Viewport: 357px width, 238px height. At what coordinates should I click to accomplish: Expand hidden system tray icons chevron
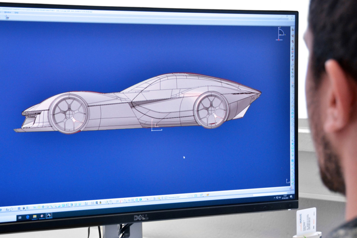tap(275, 198)
